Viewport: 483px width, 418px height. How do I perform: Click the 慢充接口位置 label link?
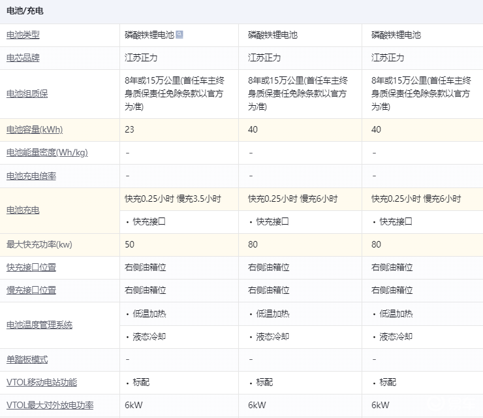point(31,291)
